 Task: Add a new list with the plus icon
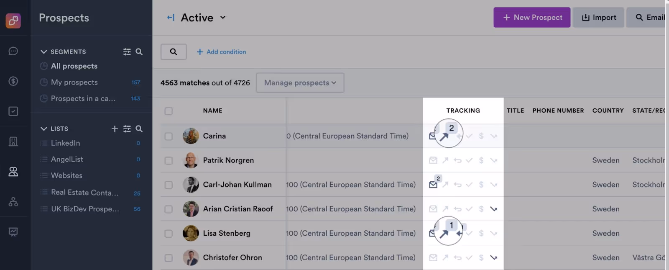(x=115, y=129)
